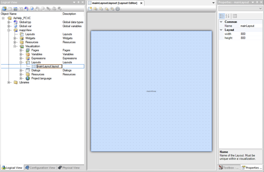
Task: Click 'Global variables' description text
Action: 72,26
